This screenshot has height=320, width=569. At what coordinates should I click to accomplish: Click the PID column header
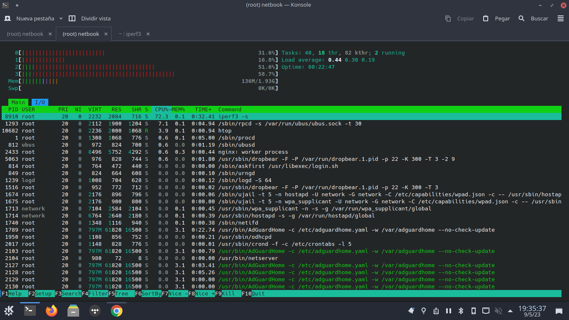tap(13, 109)
